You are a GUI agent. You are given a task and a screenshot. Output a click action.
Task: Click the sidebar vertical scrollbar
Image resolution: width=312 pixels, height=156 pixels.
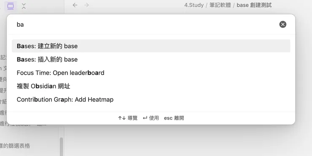(x=61, y=146)
